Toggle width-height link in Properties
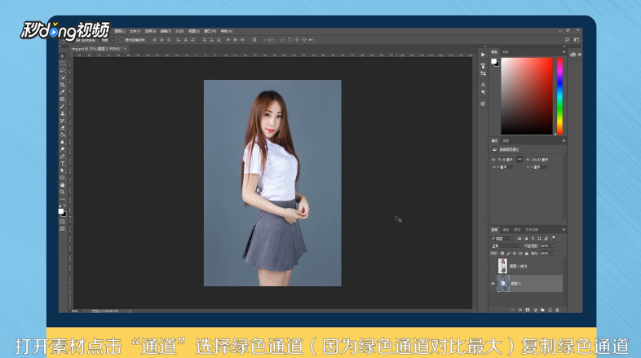The width and height of the screenshot is (641, 358). pyautogui.click(x=519, y=159)
